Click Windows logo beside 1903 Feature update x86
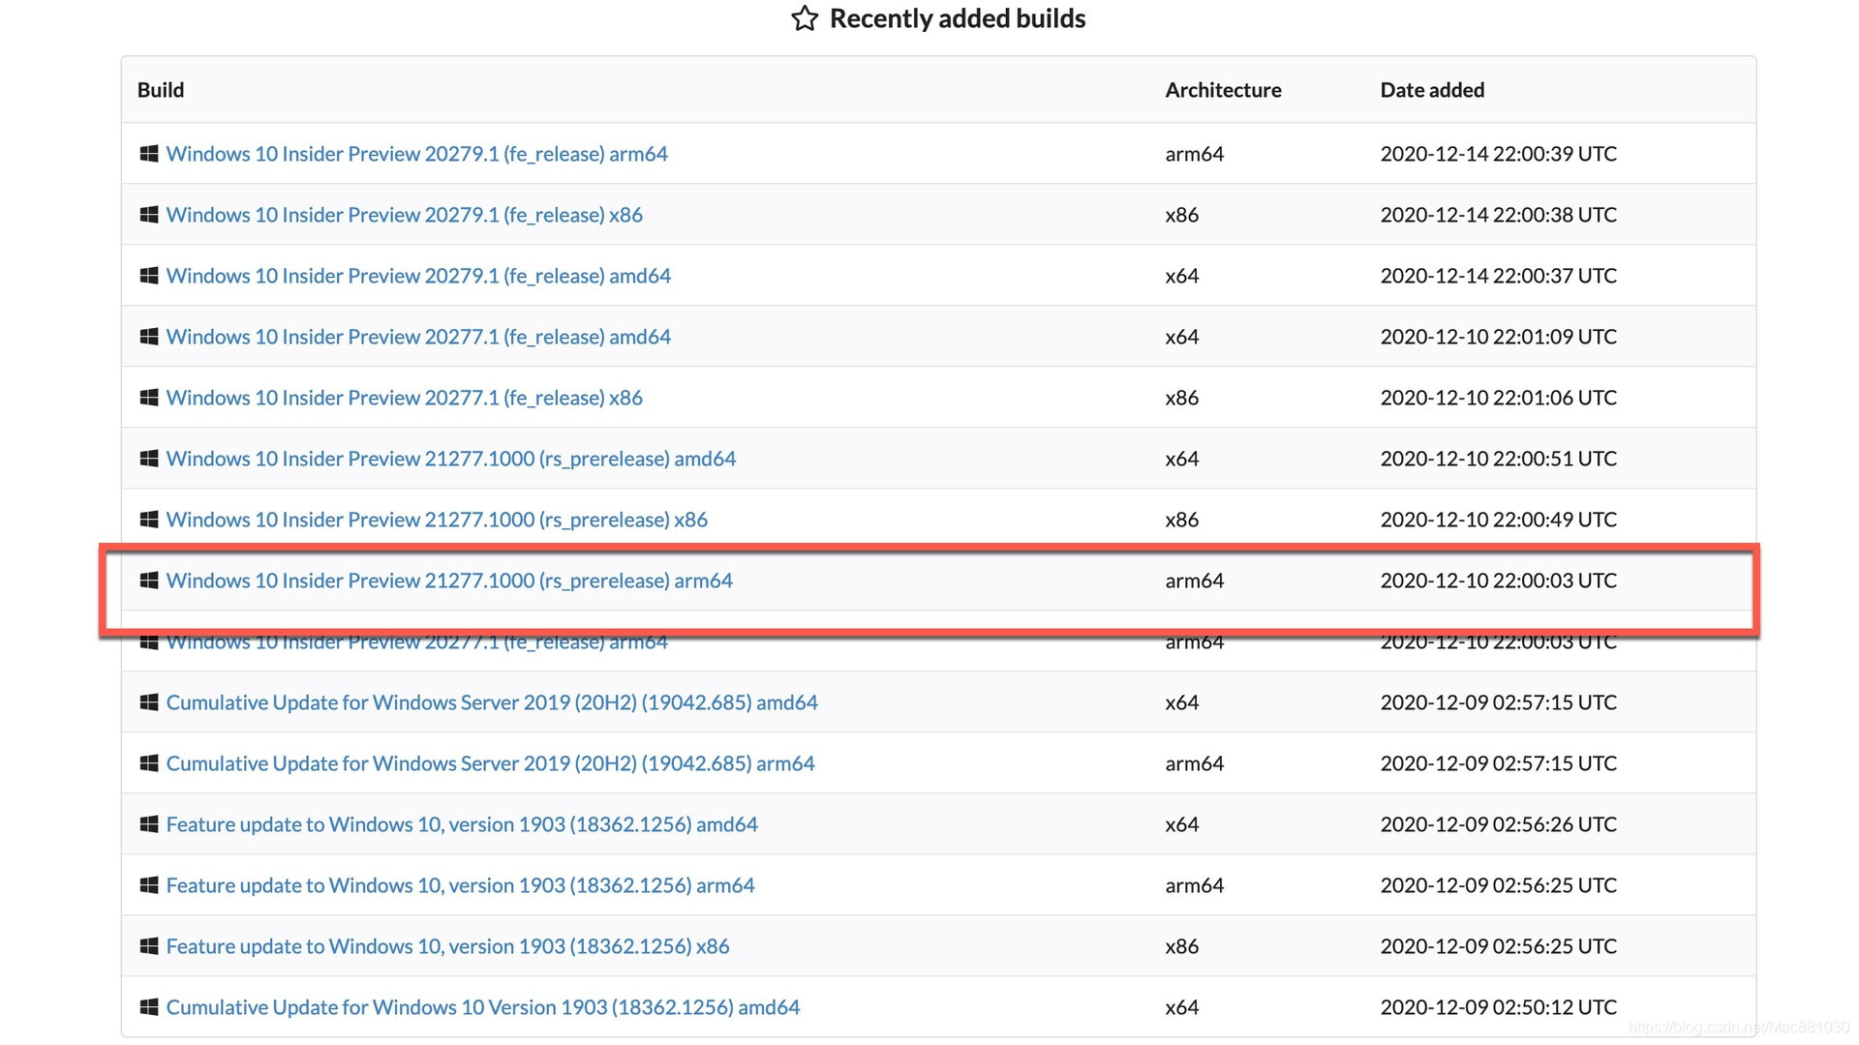This screenshot has width=1859, height=1045. 149,946
